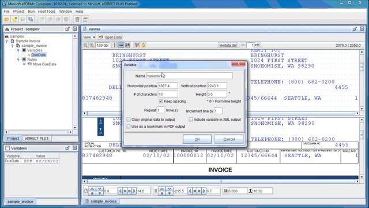Close the Project panel with its X icon
Screen dimensions: 369x208
[x=74, y=29]
